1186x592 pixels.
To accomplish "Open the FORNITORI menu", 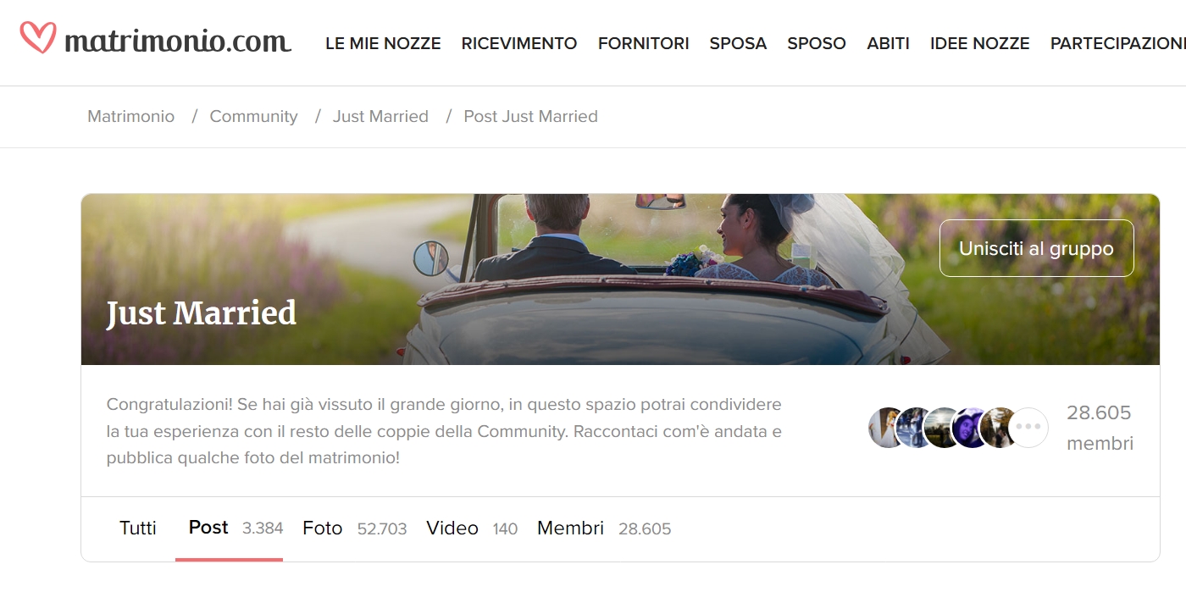I will (x=644, y=43).
